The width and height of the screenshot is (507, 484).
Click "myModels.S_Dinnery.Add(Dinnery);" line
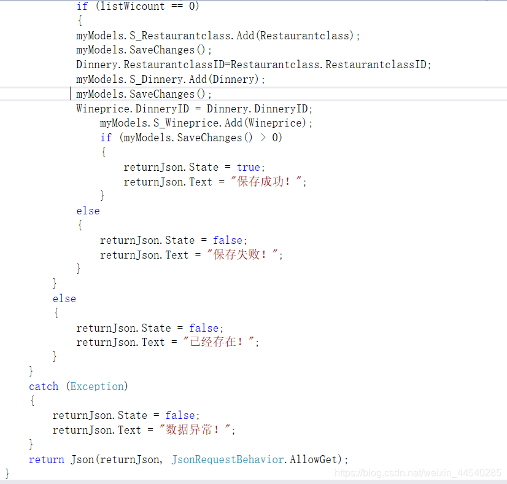pyautogui.click(x=171, y=79)
